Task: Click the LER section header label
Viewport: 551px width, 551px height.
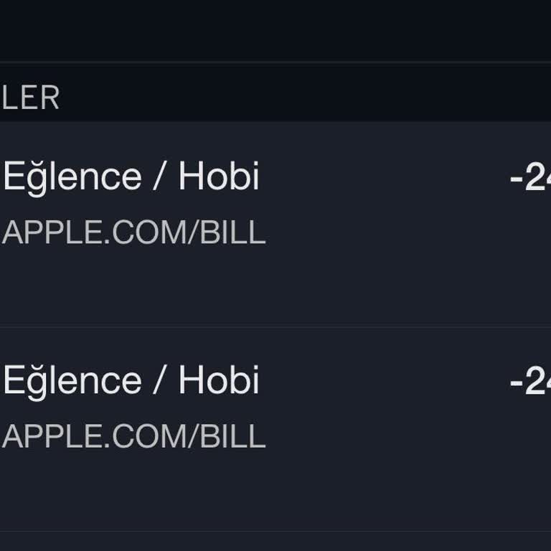Action: tap(30, 98)
